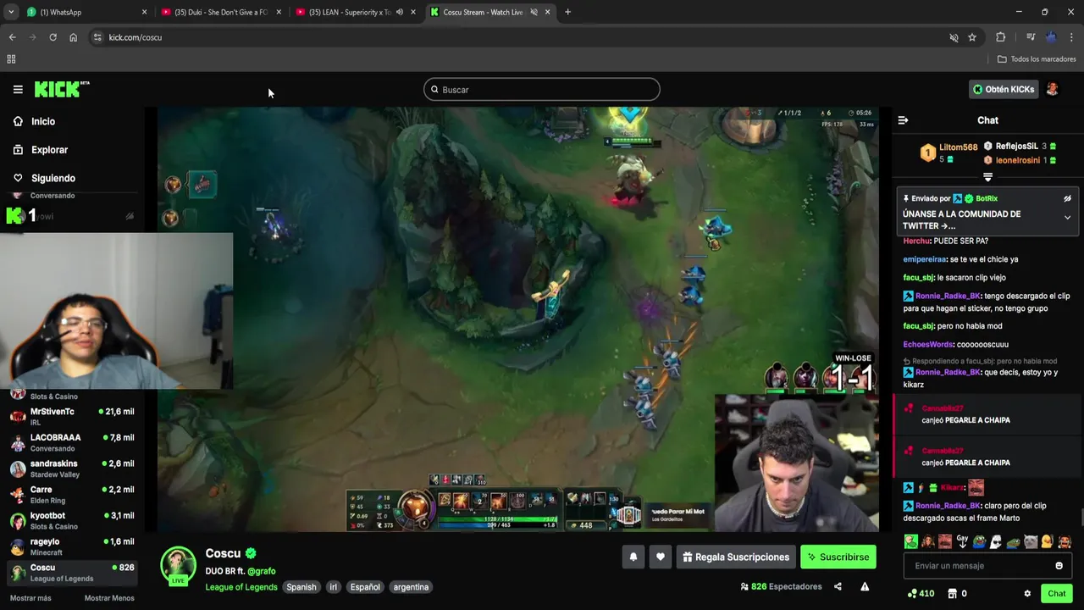Switch to the WhatsApp browser tab
This screenshot has height=610, width=1084.
pos(85,12)
